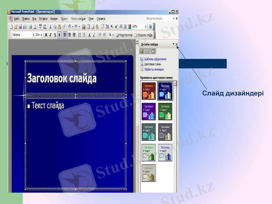Undo the last action
This screenshot has width=272, height=204.
[70, 26]
